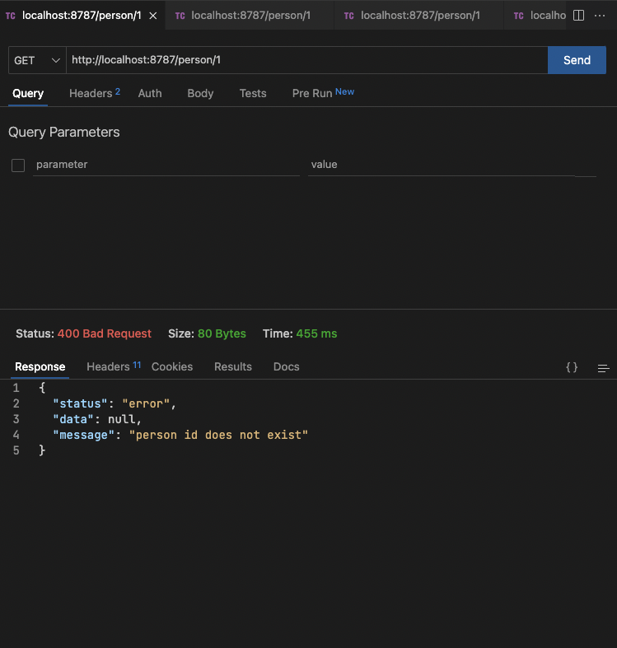617x648 pixels.
Task: Open the Auth tab
Action: coord(150,93)
